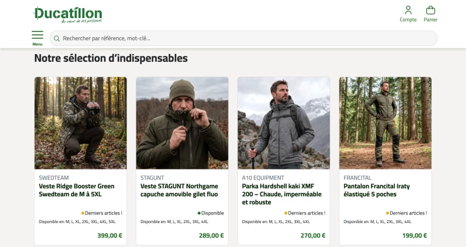Screen dimensions: 466x247
Task: Click the green Disponible status on STAGUNT card
Action: coord(211,213)
